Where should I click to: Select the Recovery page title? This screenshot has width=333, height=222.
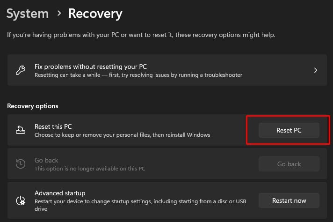pyautogui.click(x=95, y=14)
